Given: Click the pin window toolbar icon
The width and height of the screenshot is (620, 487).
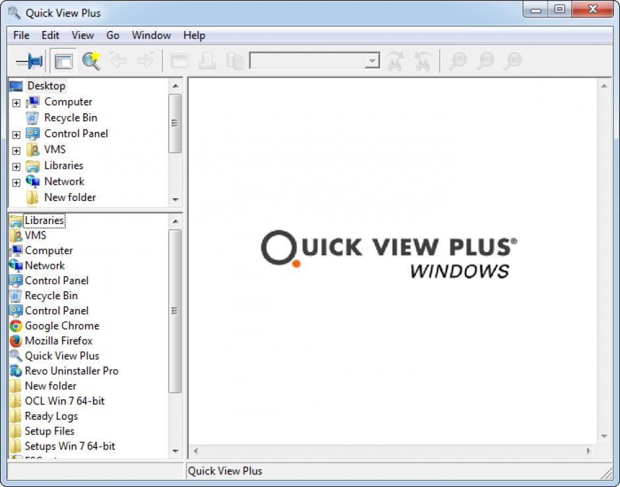Looking at the screenshot, I should click(29, 61).
